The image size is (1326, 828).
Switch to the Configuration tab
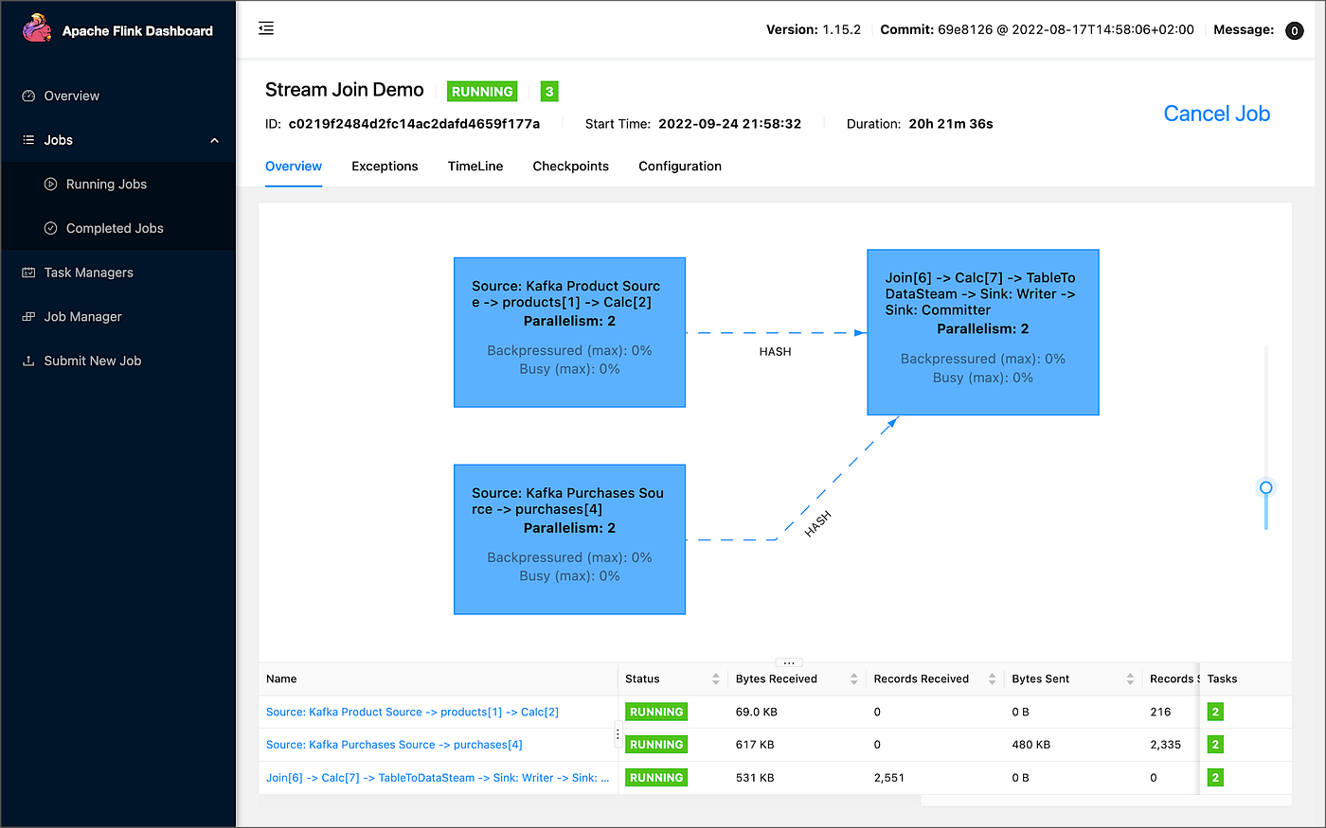point(680,166)
